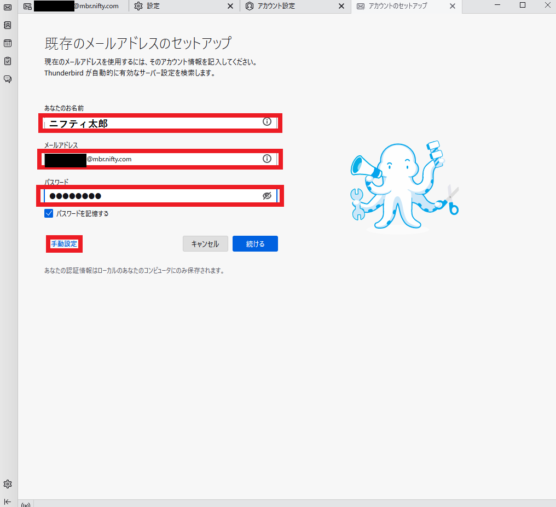Open the Calendar sidebar icon
Screen dimensions: 556x507
click(8, 43)
